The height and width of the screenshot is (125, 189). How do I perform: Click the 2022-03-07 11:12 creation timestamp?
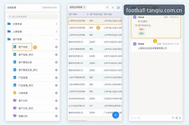pos(171,44)
